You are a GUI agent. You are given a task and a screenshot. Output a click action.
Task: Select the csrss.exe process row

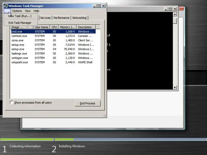coord(53,40)
